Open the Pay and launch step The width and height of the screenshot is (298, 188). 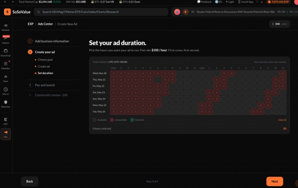point(45,85)
